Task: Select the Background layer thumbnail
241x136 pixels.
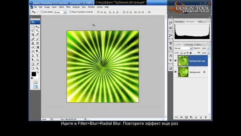Action: [183, 72]
